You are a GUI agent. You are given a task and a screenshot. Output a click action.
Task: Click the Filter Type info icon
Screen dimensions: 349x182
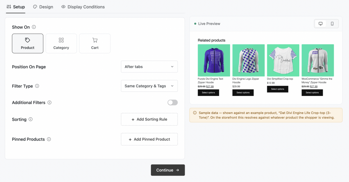pos(37,86)
